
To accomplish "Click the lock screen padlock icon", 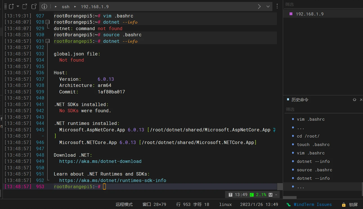I will (x=344, y=205).
